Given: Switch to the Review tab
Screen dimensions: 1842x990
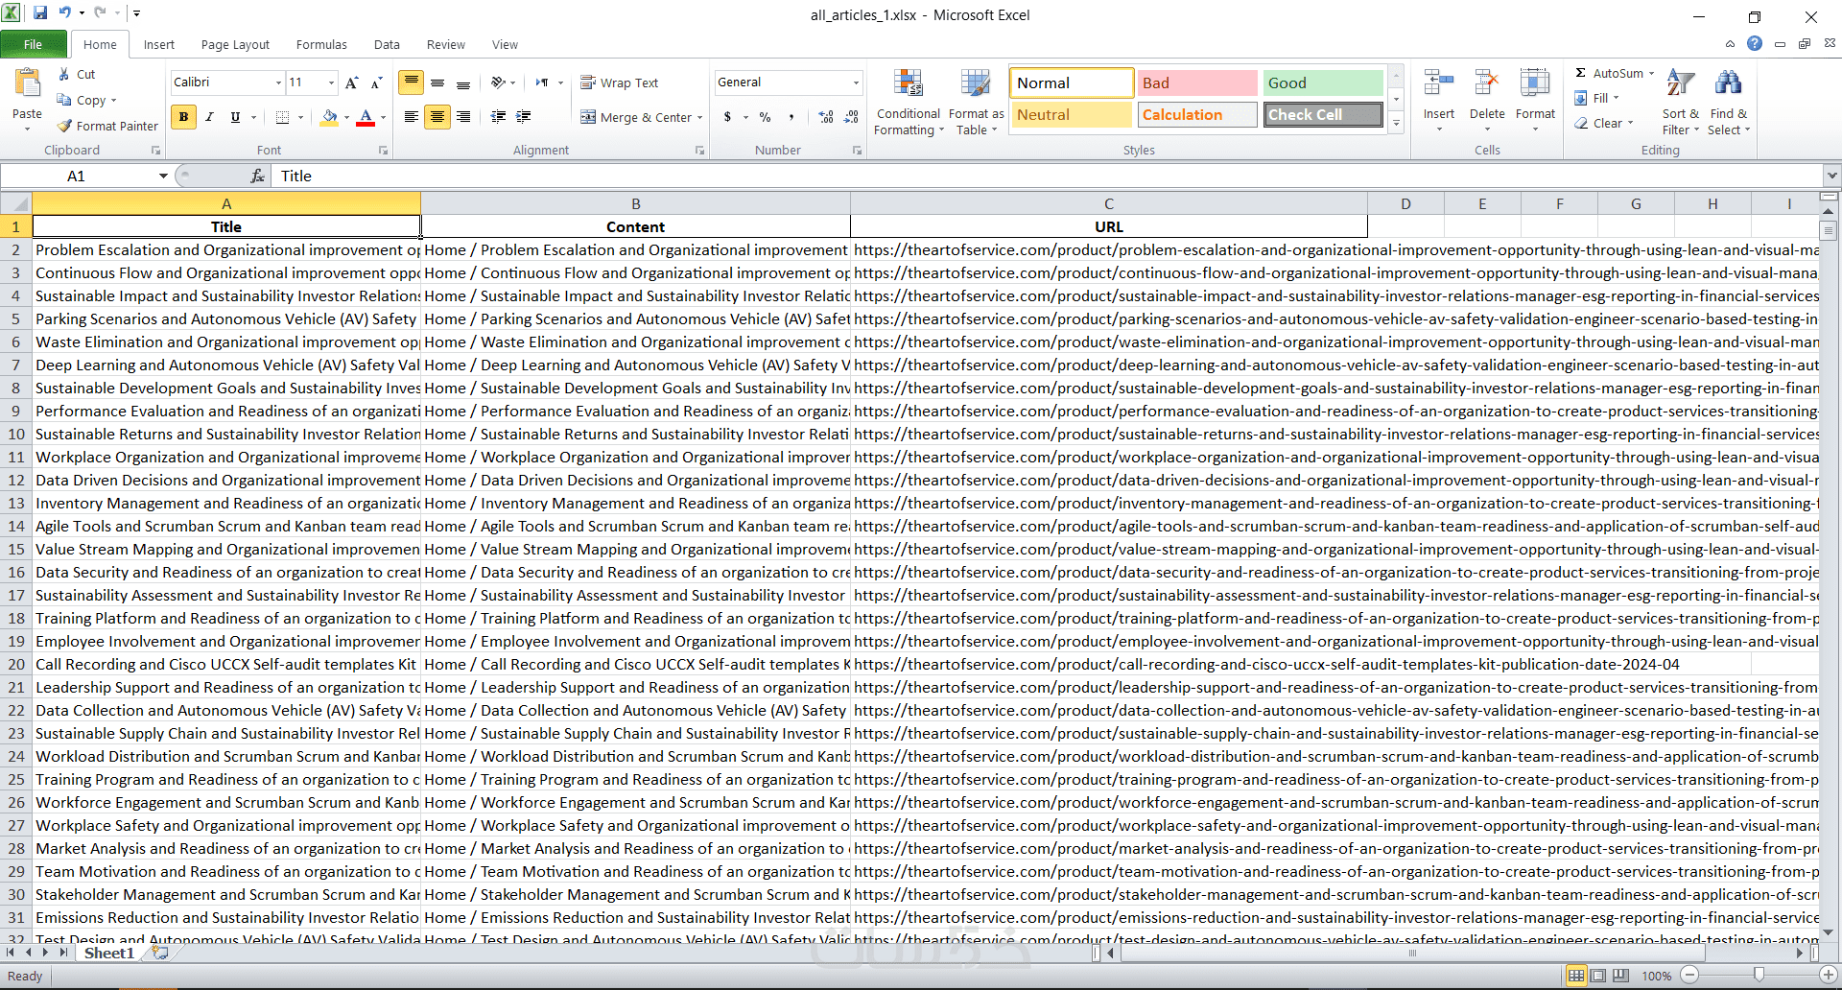Looking at the screenshot, I should pos(446,44).
